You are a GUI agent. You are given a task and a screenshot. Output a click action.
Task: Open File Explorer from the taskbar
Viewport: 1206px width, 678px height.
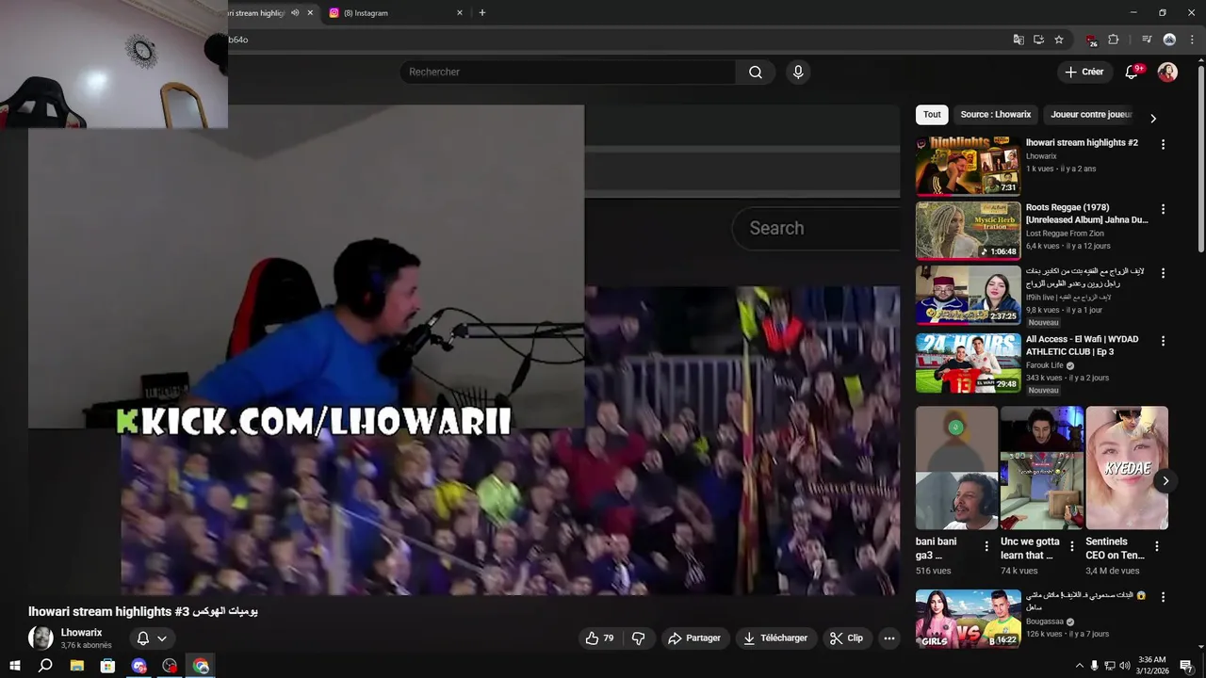pyautogui.click(x=77, y=666)
